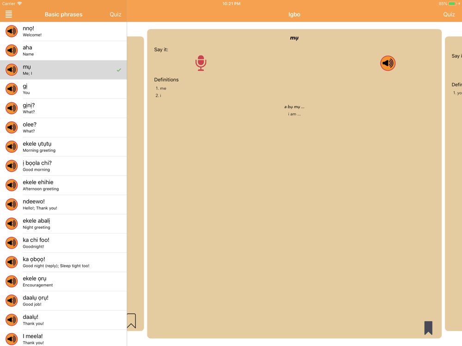This screenshot has width=462, height=346.
Task: Play audio for daalụ ọrụ!
Action: (x=12, y=300)
